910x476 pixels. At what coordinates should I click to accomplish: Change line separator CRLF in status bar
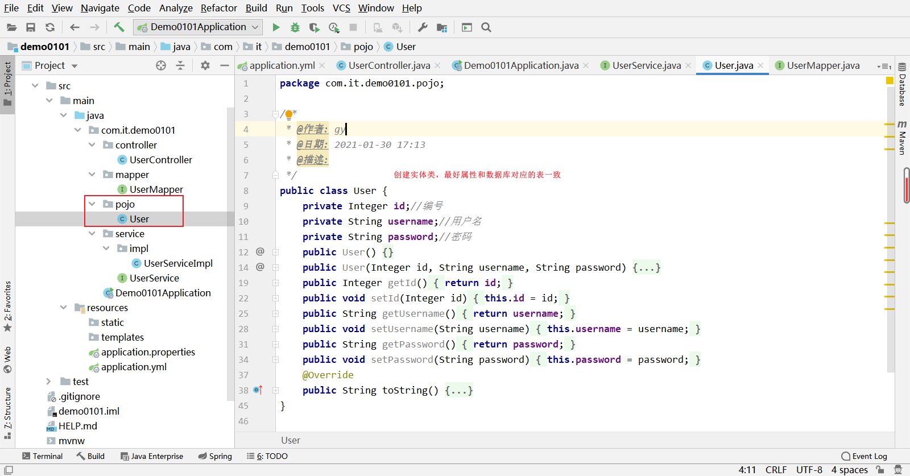point(776,470)
